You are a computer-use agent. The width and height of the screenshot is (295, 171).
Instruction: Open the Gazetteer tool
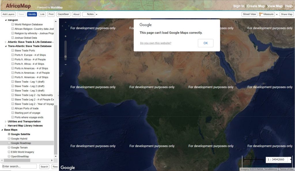pyautogui.click(x=63, y=14)
